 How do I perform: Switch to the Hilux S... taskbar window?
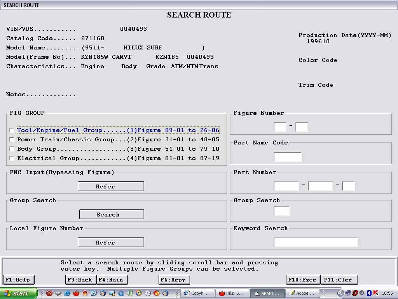click(232, 293)
